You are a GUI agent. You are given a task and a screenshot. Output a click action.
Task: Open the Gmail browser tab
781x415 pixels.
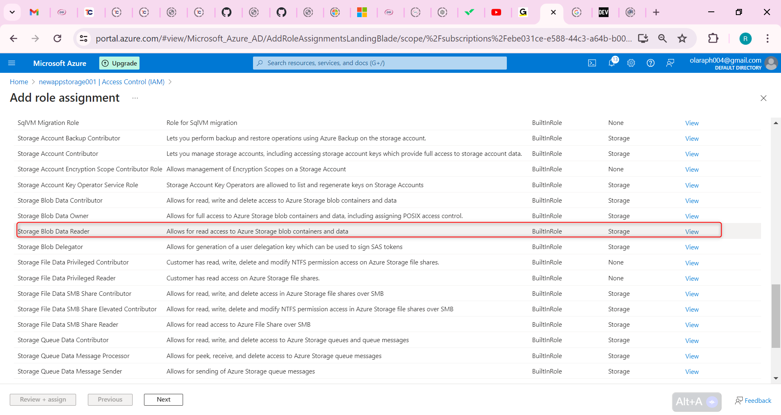tap(35, 12)
